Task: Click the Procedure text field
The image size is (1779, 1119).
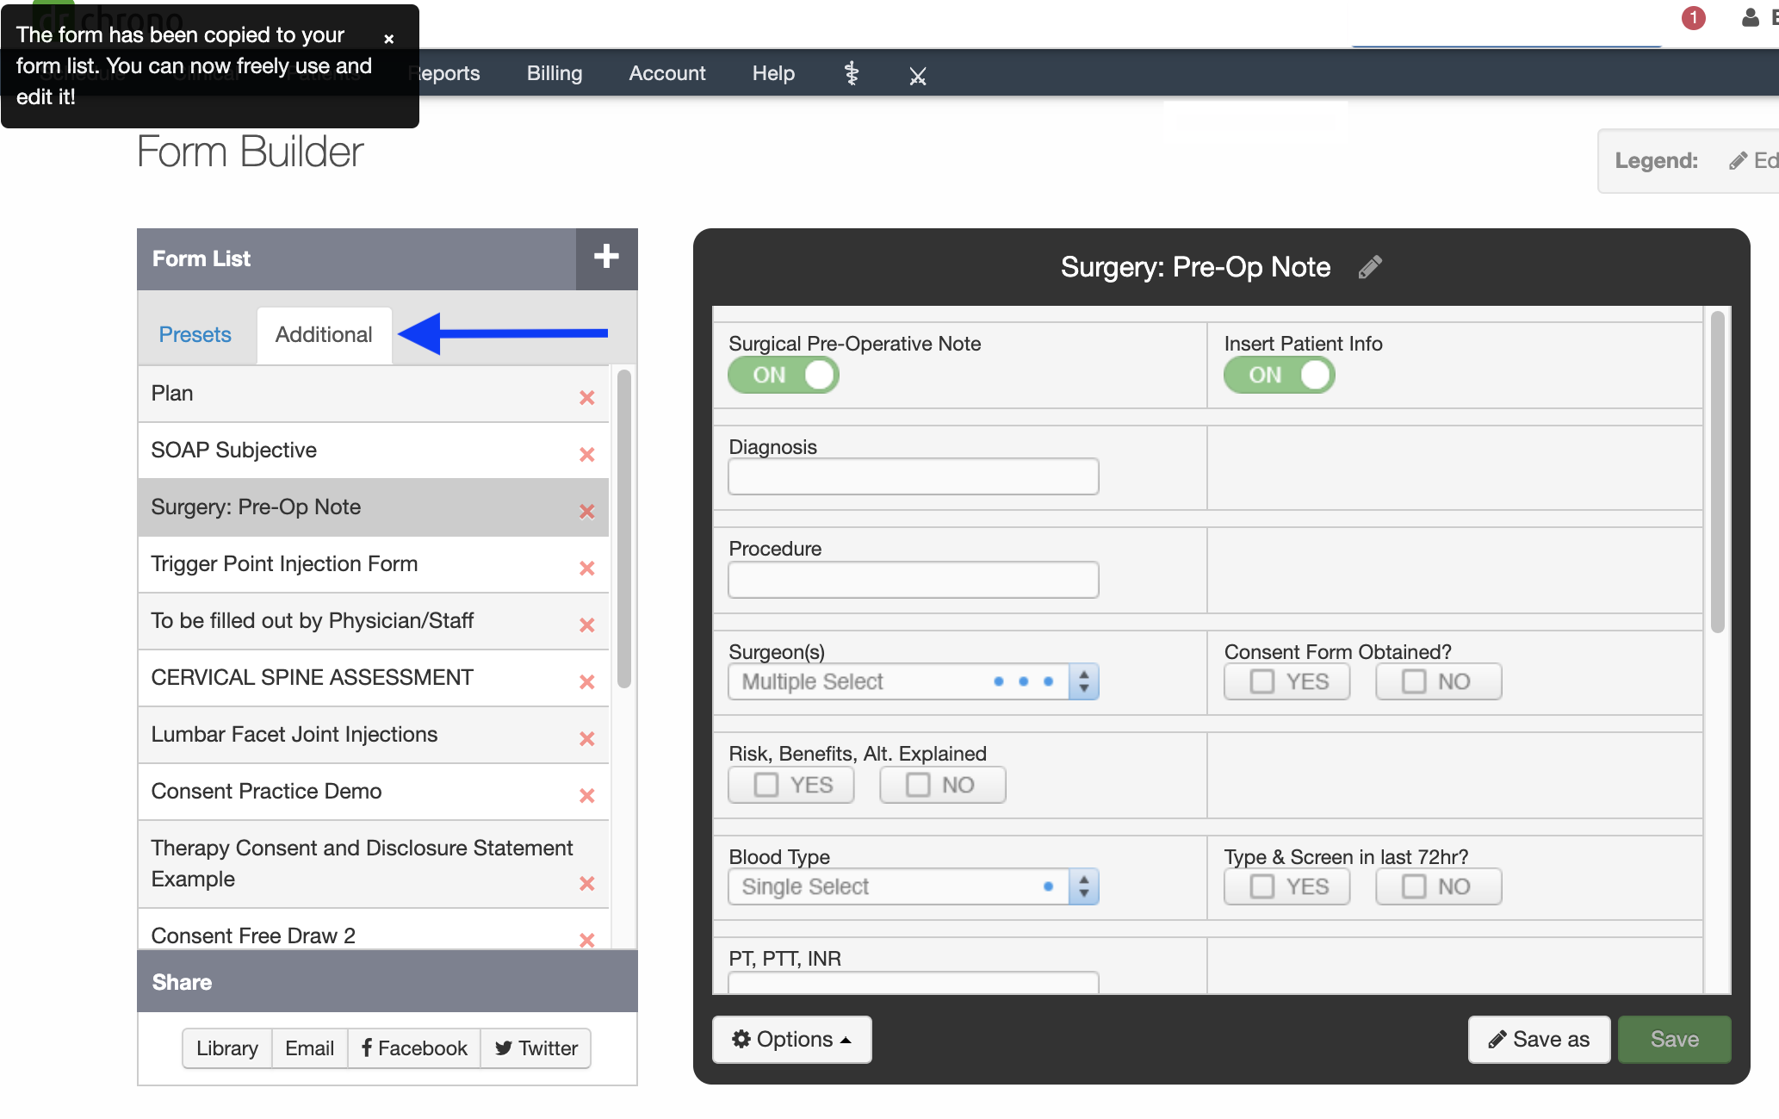Action: 913,580
